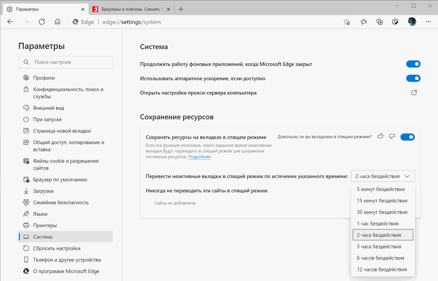Go to the Home page icon
This screenshot has width=438, height=281.
click(x=58, y=22)
